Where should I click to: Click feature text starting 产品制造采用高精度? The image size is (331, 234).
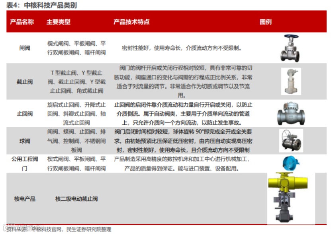(182, 164)
